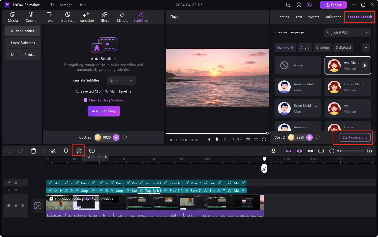Open the Settings menu

[66, 5]
